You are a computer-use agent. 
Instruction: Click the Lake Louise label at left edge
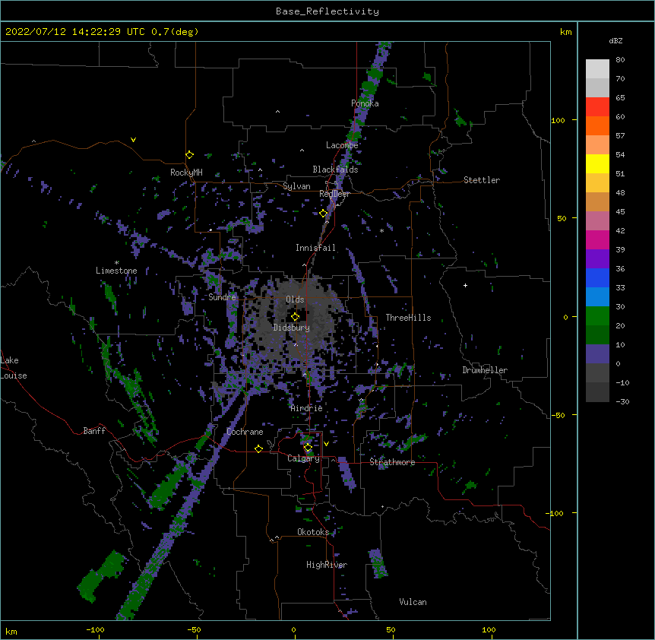(14, 368)
